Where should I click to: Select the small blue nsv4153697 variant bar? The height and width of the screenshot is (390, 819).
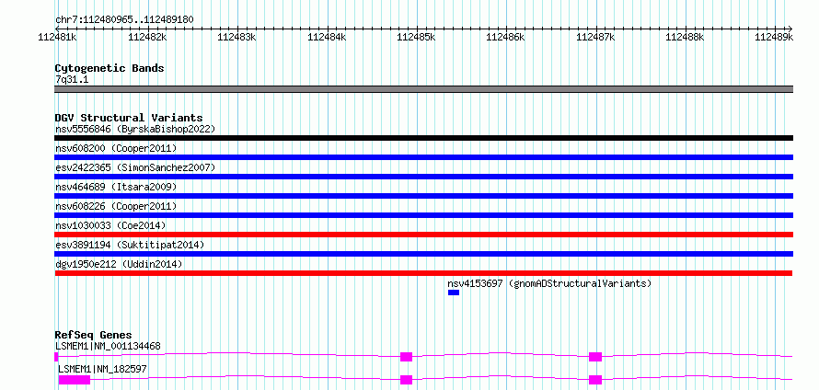454,292
